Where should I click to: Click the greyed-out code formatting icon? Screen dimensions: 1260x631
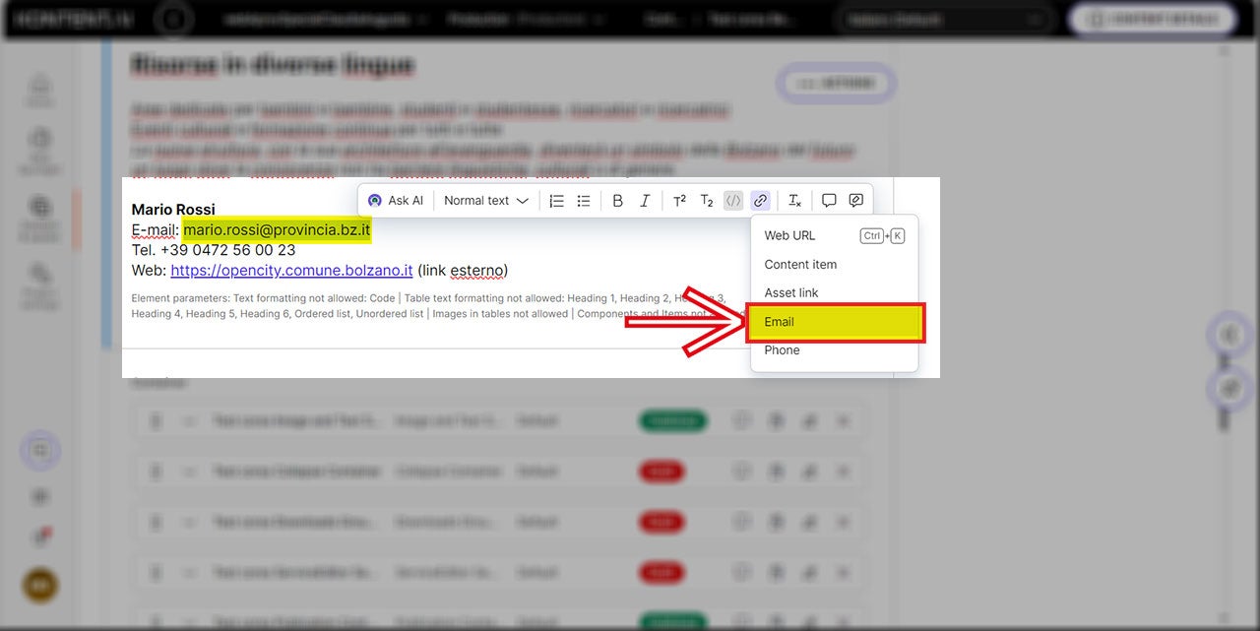(x=733, y=201)
